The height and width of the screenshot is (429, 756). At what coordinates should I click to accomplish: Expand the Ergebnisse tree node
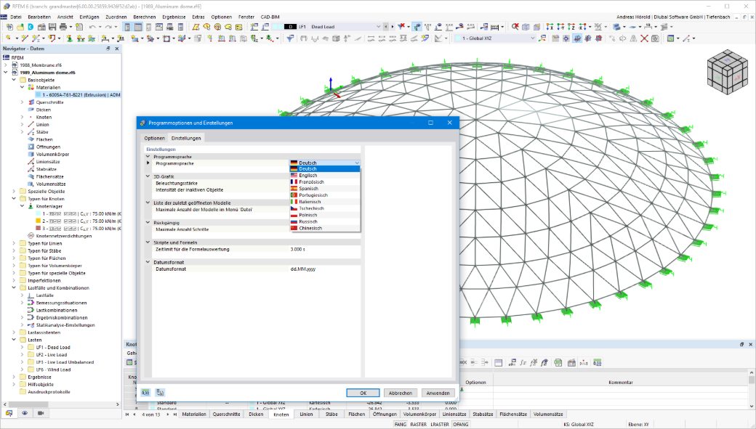[x=14, y=377]
